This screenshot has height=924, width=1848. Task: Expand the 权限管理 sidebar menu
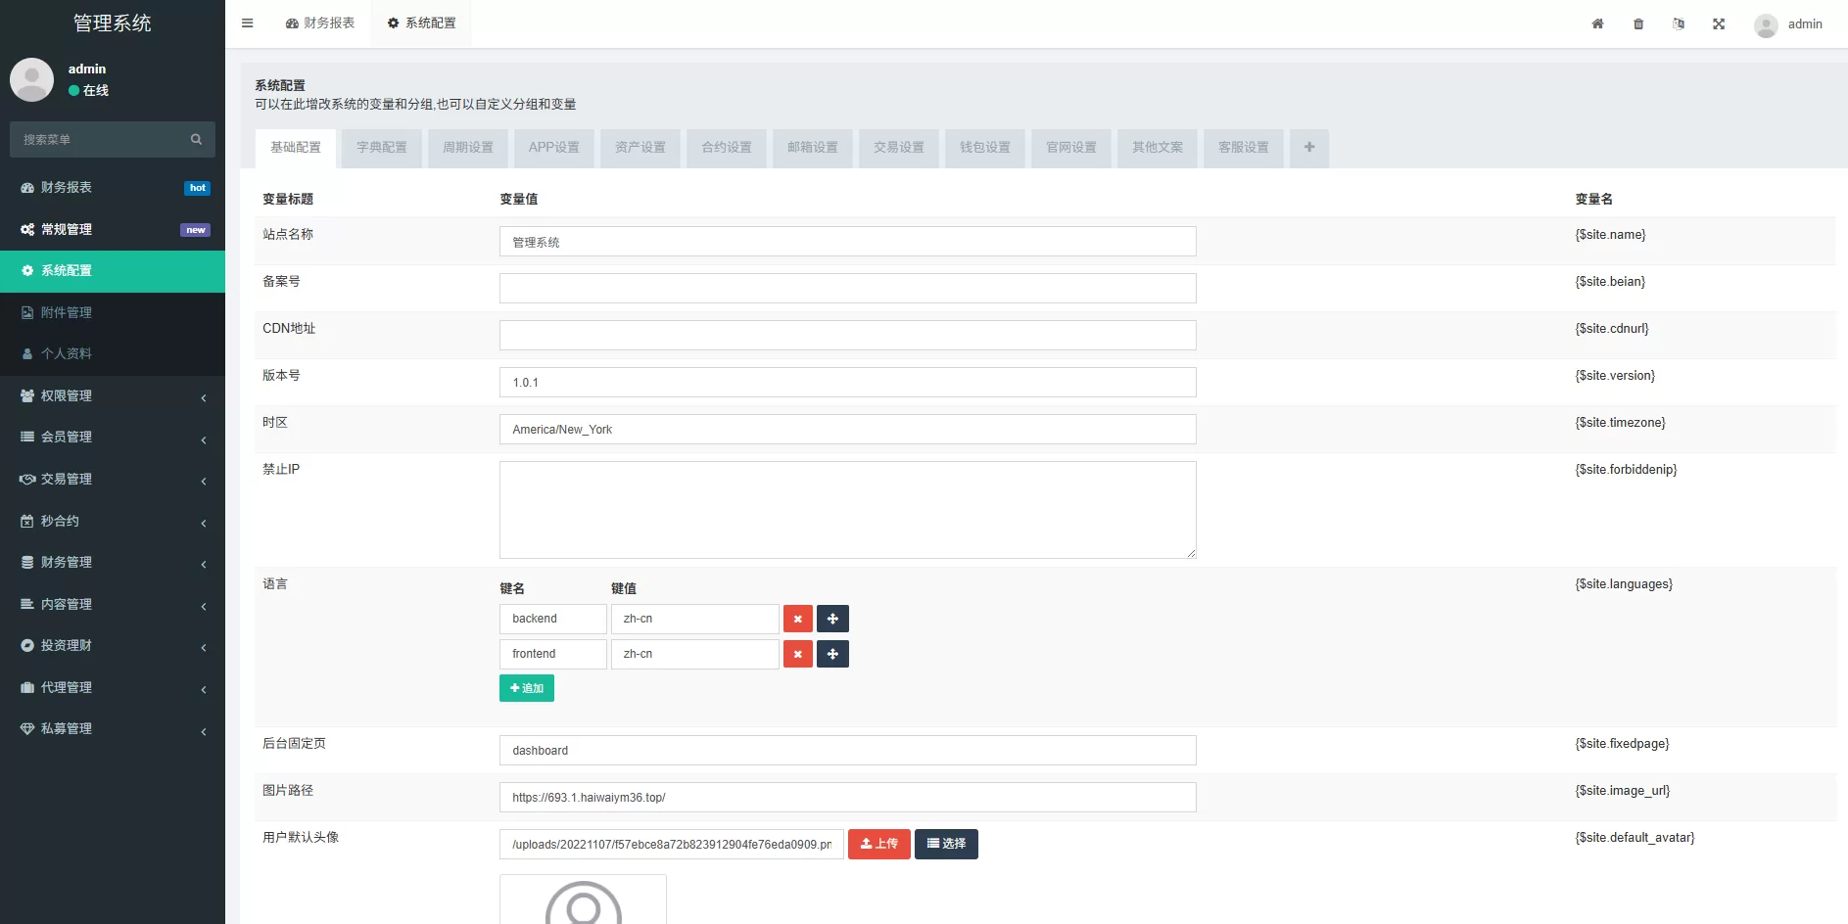(x=113, y=395)
